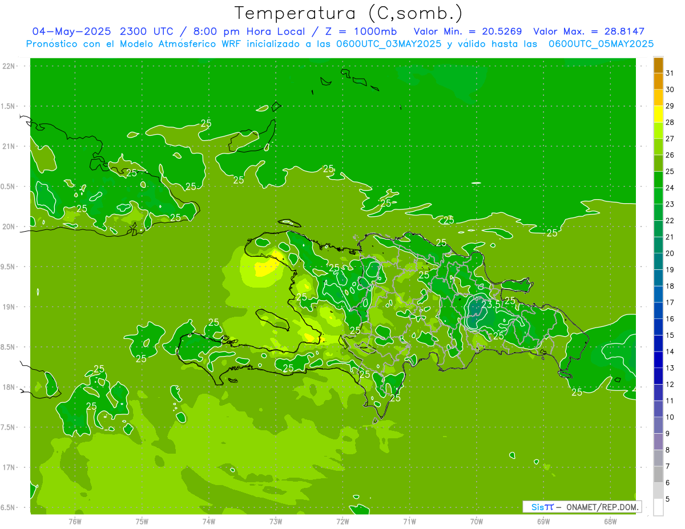Click color bar legend value "31"

tap(670, 73)
